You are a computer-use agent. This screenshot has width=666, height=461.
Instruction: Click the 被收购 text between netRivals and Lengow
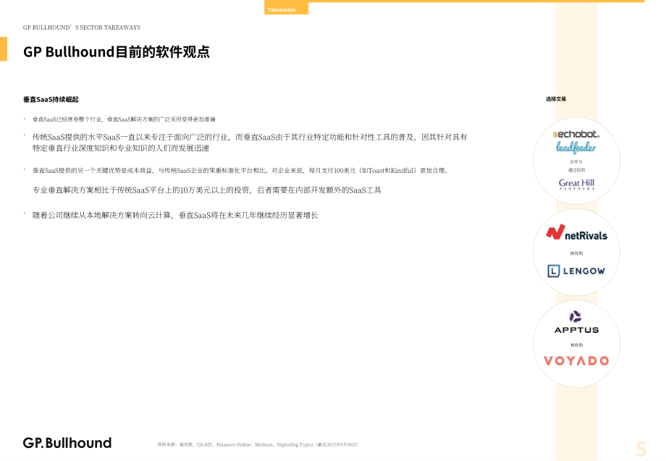click(x=576, y=253)
